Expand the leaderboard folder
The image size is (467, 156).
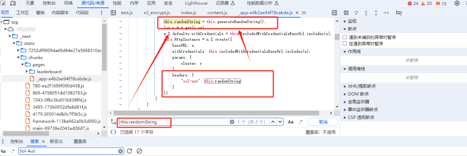(27, 72)
